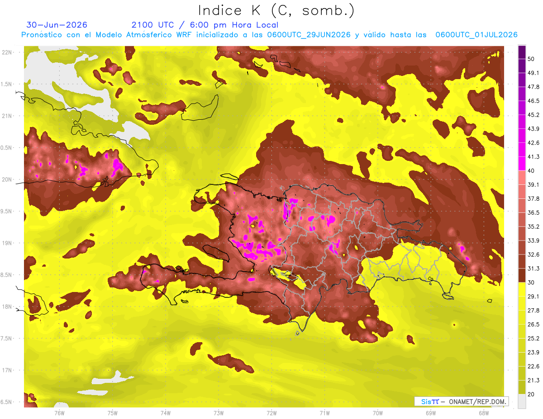Select the '73W' longitude label

click(x=219, y=413)
